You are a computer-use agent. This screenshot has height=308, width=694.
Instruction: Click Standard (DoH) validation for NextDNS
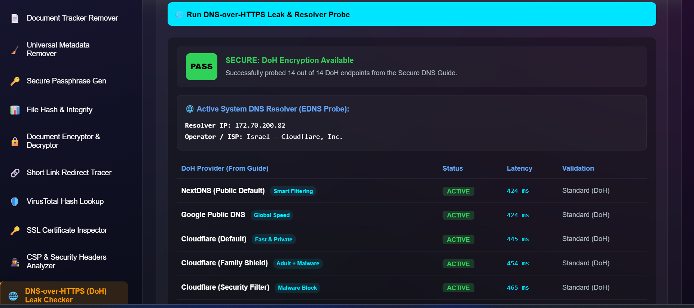click(x=586, y=190)
